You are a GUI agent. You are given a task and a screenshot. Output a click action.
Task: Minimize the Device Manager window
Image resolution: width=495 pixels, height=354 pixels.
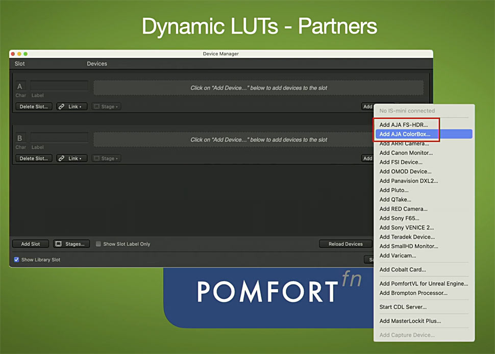[19, 54]
